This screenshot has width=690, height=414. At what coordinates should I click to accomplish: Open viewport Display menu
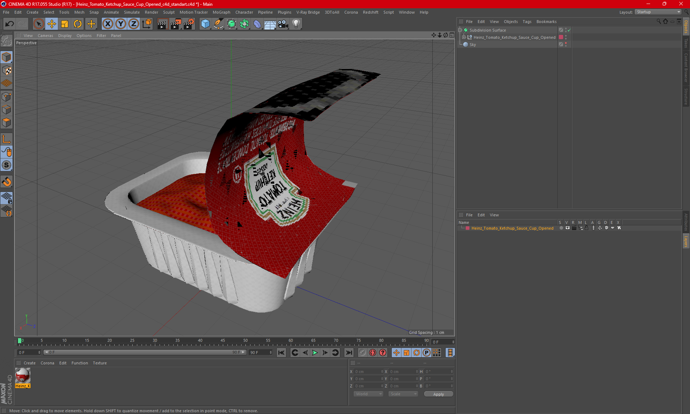pos(65,36)
